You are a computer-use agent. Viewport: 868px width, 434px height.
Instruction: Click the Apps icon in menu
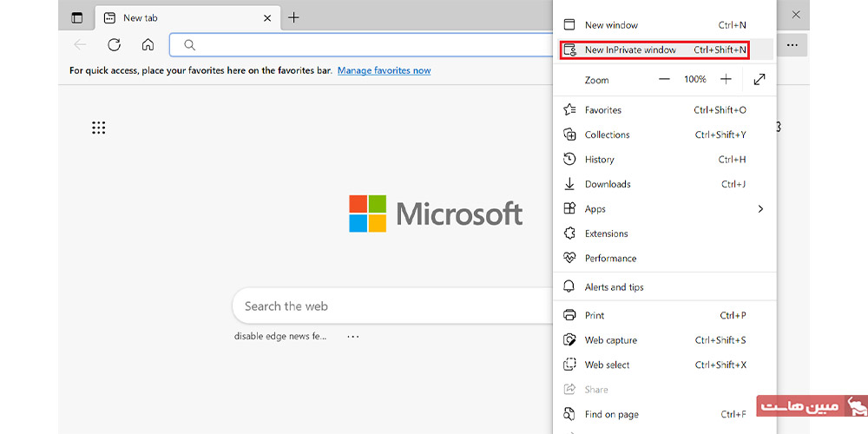pos(569,208)
